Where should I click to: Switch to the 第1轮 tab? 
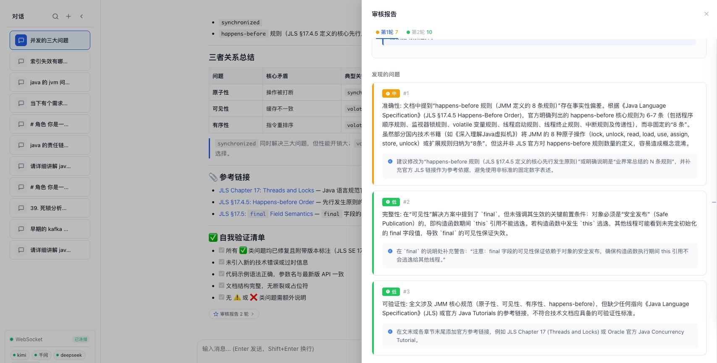coord(387,32)
